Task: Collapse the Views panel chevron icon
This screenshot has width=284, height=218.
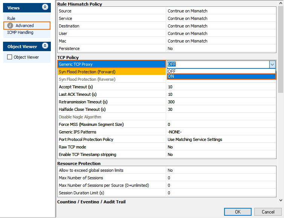Action: [x=45, y=7]
